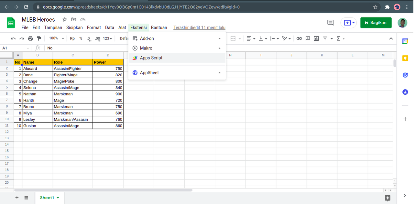This screenshot has height=204, width=414.
Task: Open the all sheets list icon
Action: coord(27,198)
